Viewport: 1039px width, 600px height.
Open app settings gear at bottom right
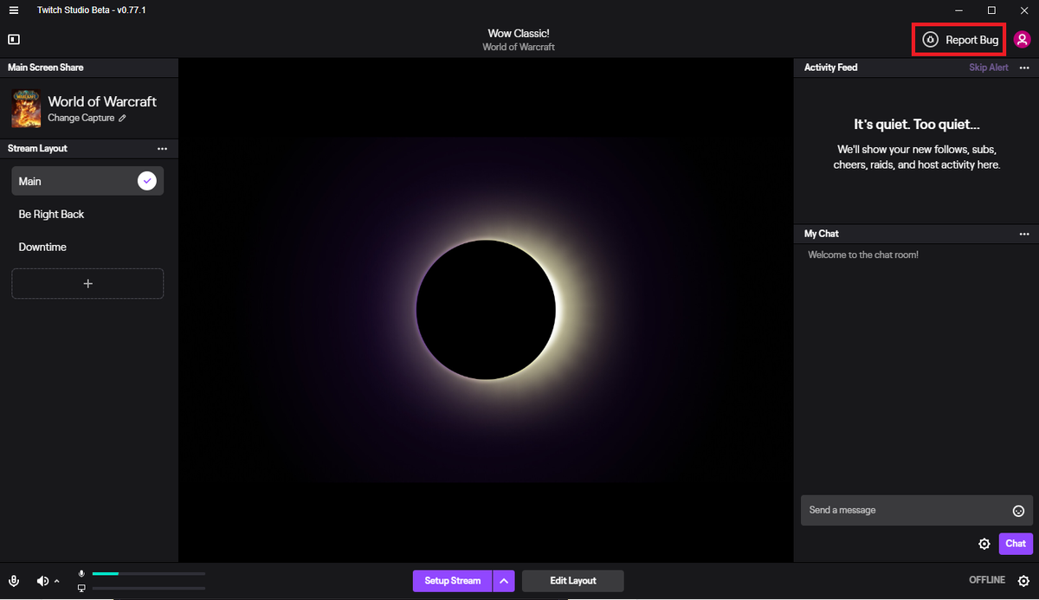click(1023, 580)
